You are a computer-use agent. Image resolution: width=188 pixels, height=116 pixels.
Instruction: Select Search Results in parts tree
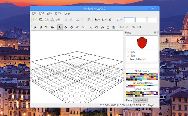coord(138,59)
